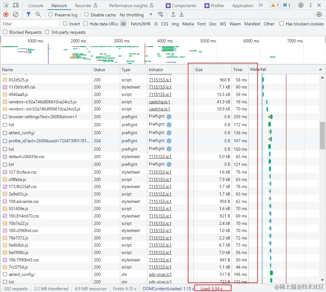
Task: Enable Preserve log checkbox
Action: (x=50, y=14)
